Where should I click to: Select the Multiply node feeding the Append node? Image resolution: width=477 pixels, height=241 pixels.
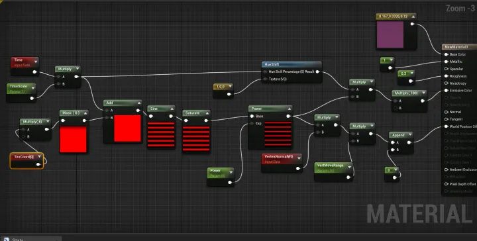pos(362,134)
